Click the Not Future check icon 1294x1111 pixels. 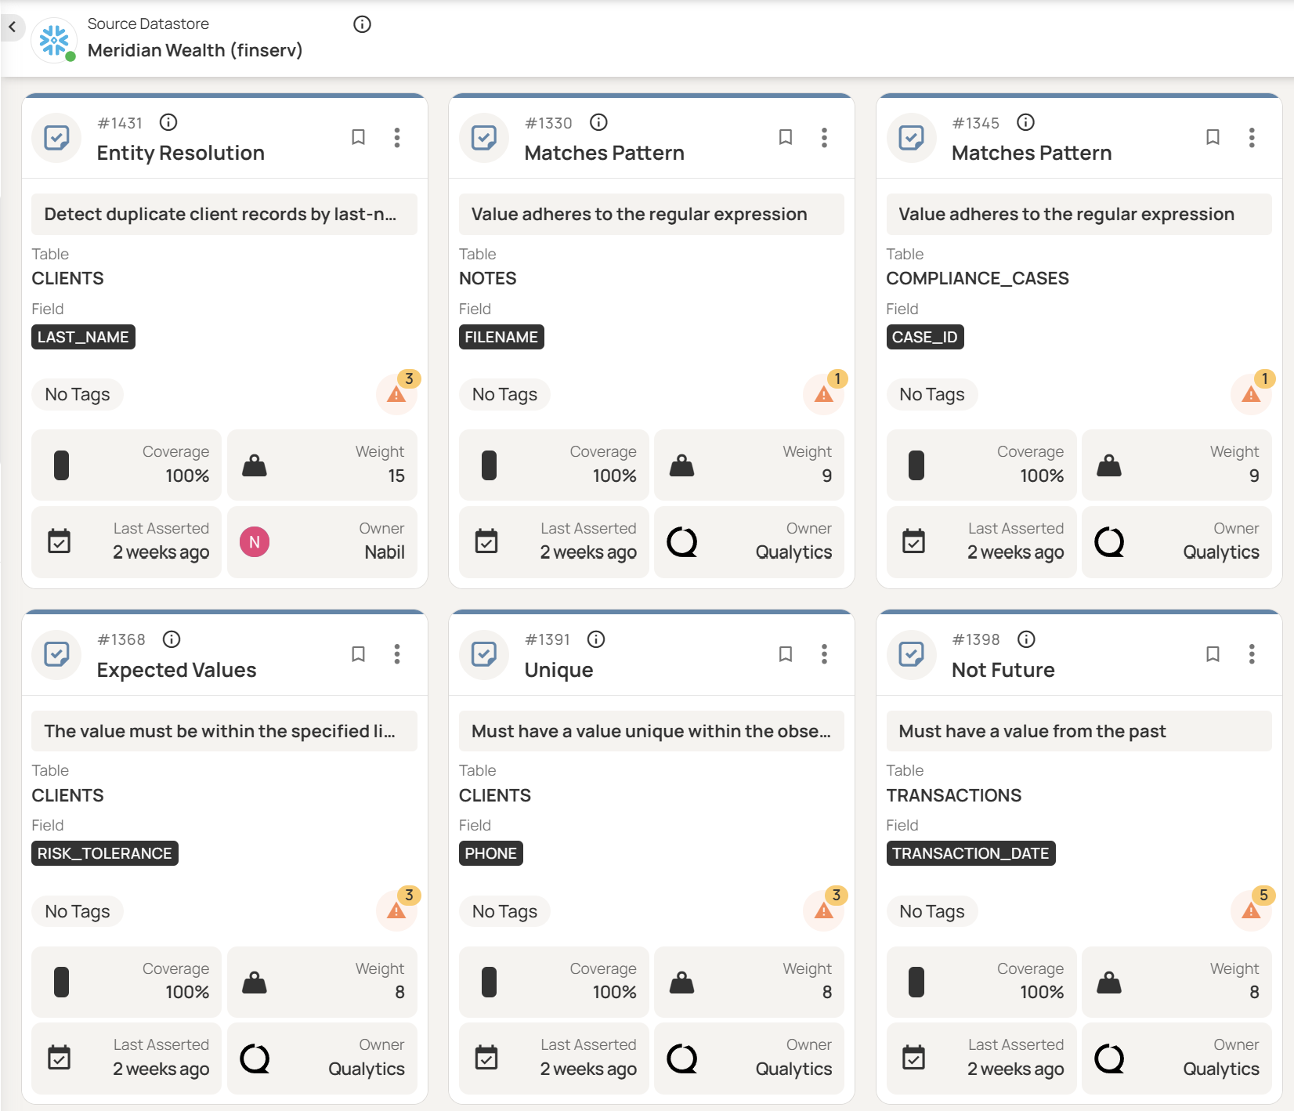click(x=912, y=654)
